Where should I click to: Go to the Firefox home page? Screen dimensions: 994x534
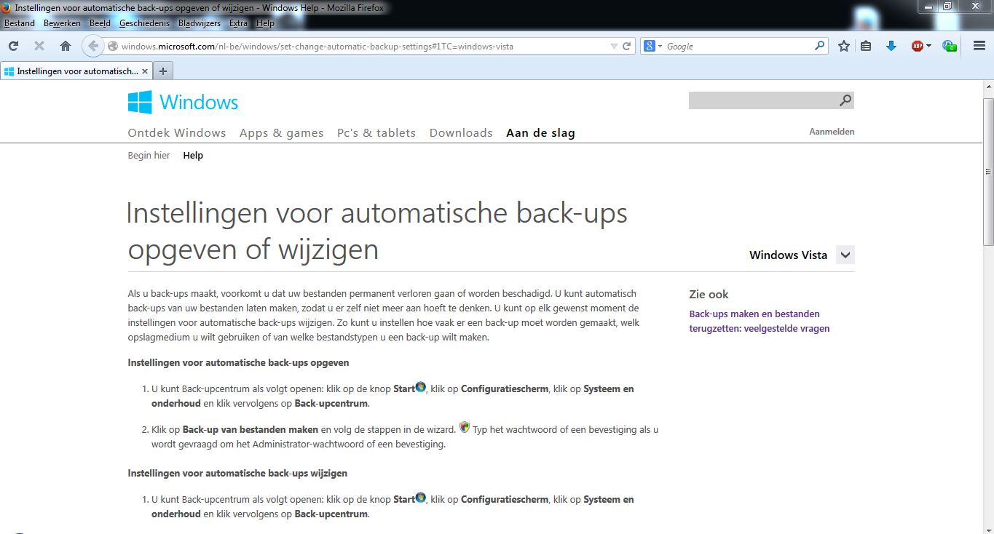click(x=66, y=46)
